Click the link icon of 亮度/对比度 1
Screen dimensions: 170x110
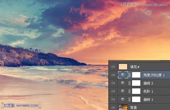tap(129, 75)
